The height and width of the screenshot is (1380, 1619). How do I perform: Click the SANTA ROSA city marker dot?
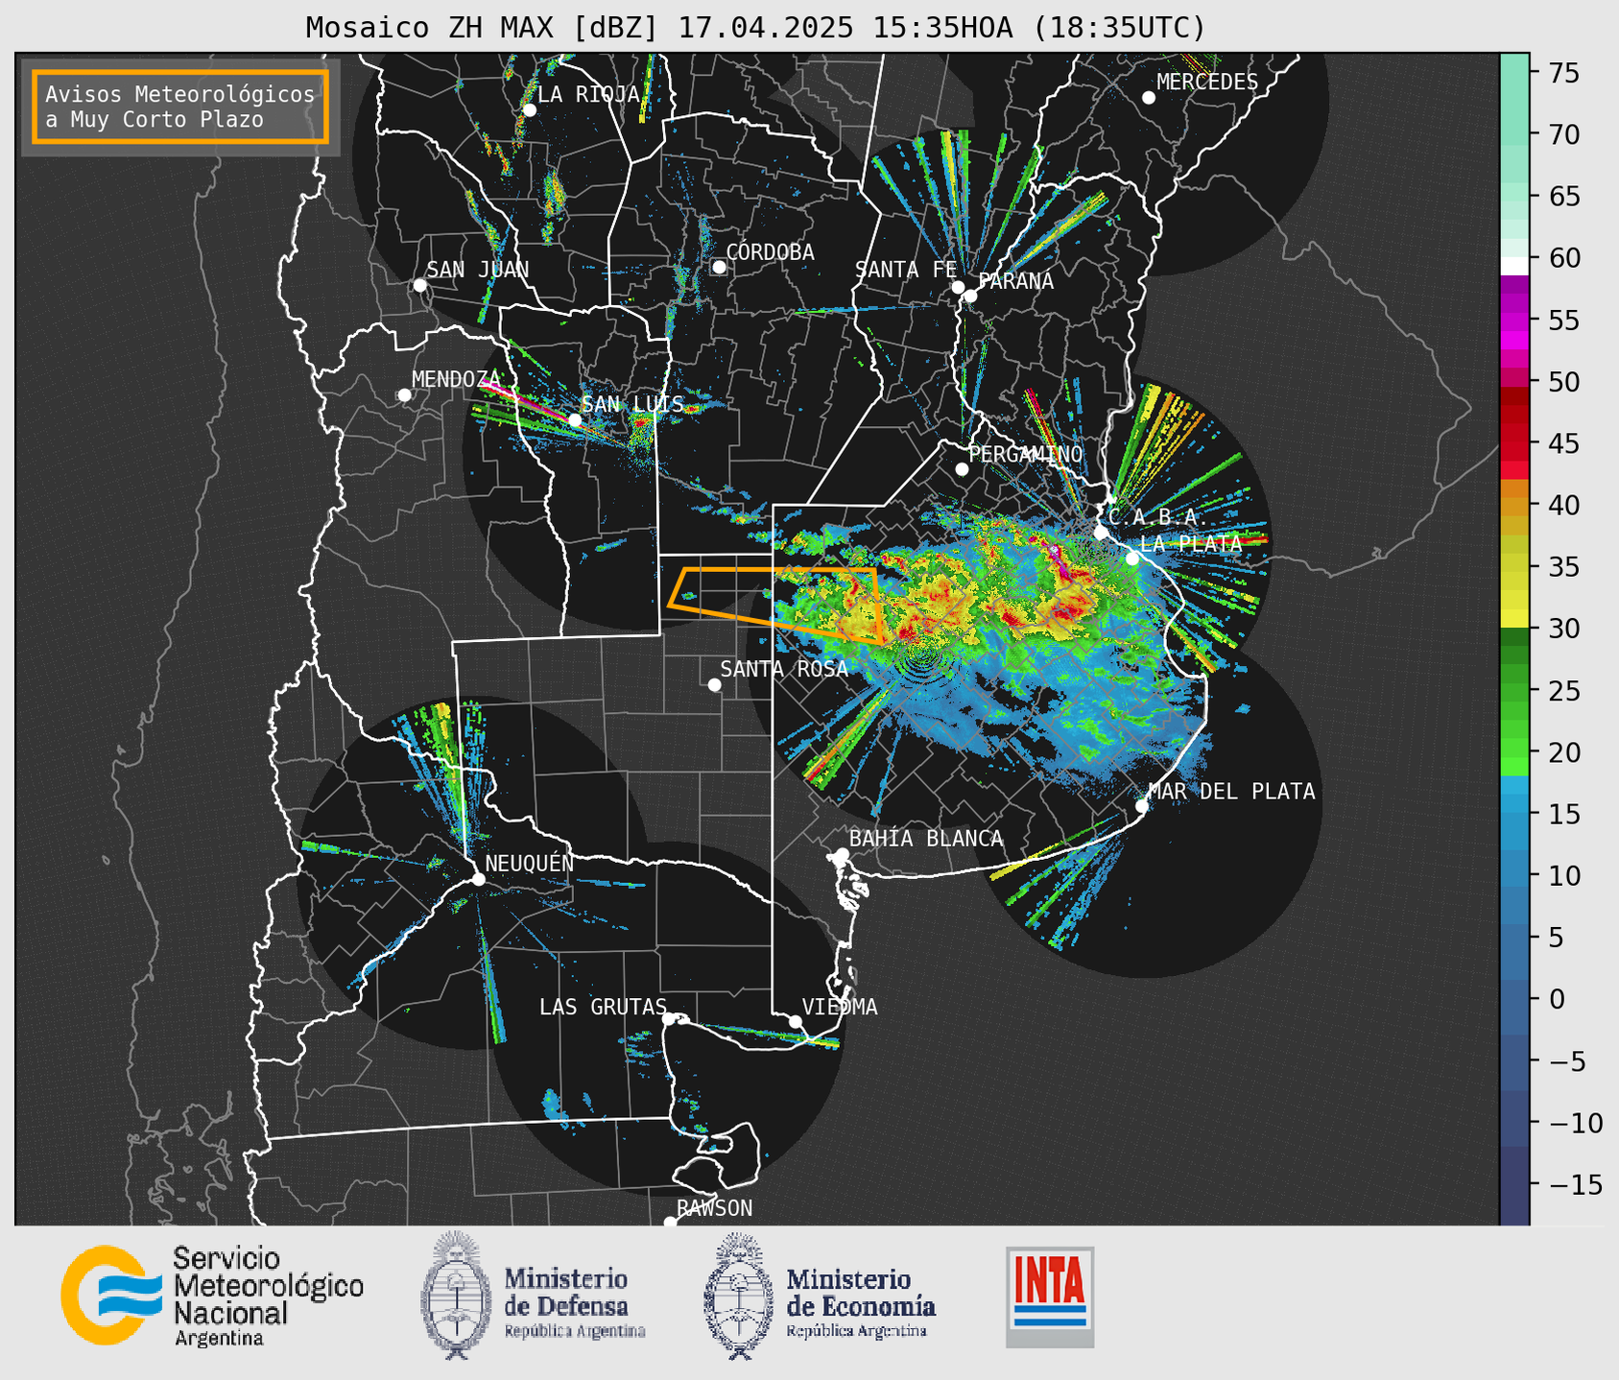(714, 684)
